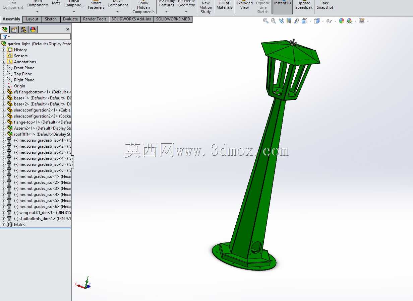413x301 pixels.
Task: Click the Zoom to Area icon
Action: pos(273,21)
